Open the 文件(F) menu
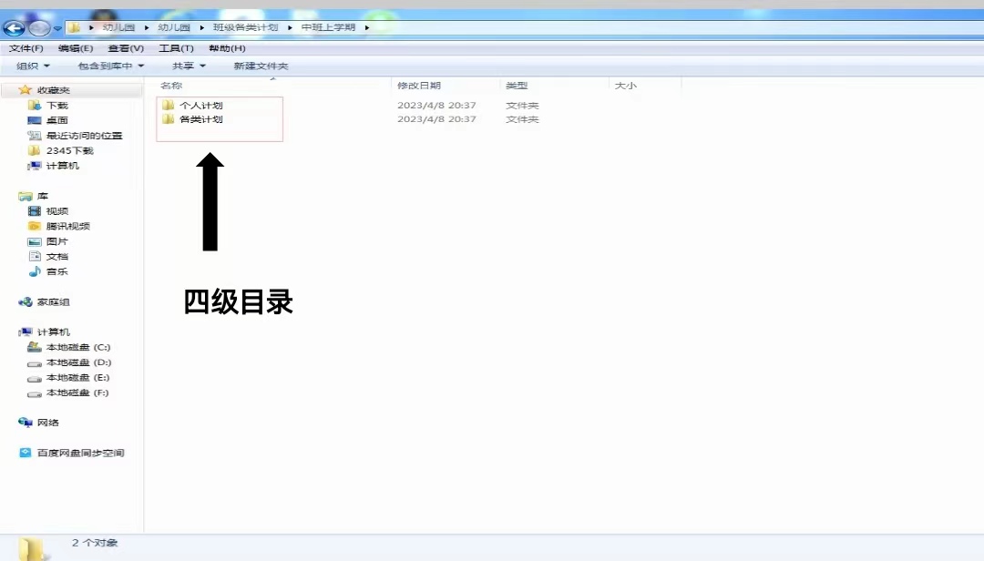This screenshot has height=561, width=984. click(x=26, y=48)
